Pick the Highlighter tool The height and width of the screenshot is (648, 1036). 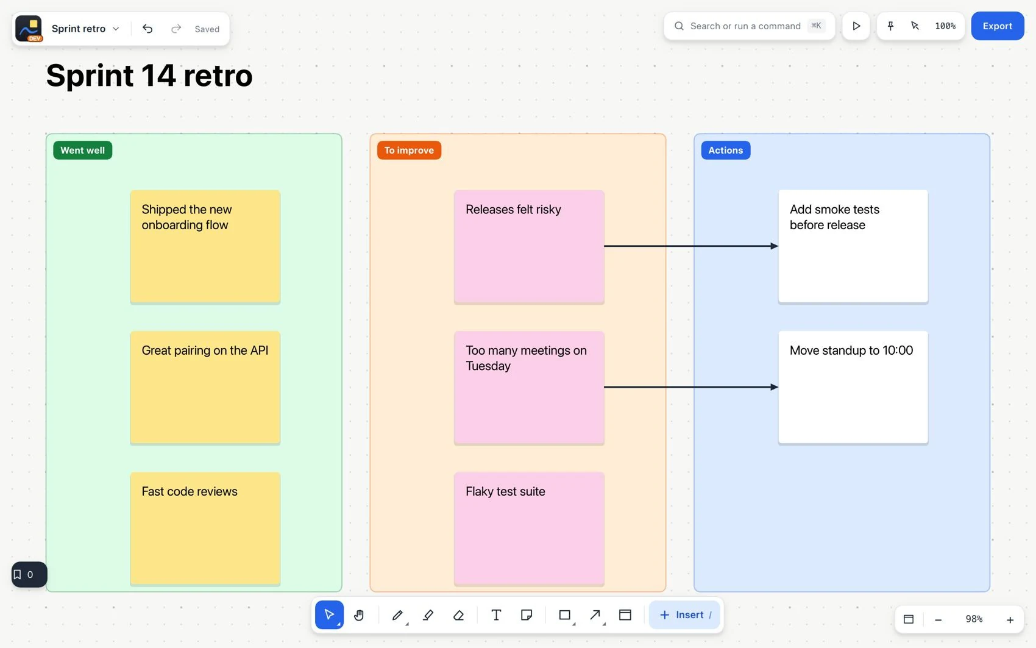click(428, 614)
